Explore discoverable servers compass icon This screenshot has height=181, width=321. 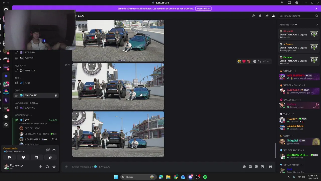coord(6,125)
